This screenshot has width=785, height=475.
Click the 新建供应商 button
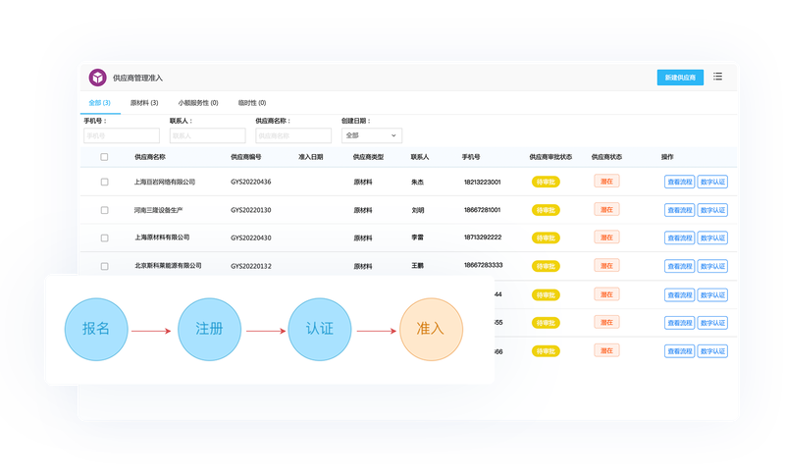coord(680,78)
